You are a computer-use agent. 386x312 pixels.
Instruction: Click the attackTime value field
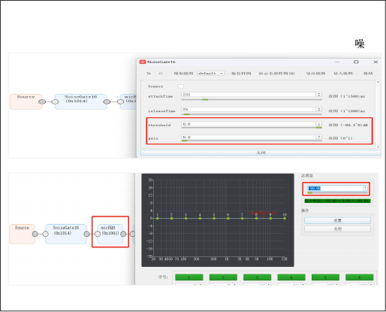point(249,95)
